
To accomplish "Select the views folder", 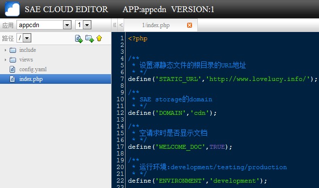I will tap(26, 60).
